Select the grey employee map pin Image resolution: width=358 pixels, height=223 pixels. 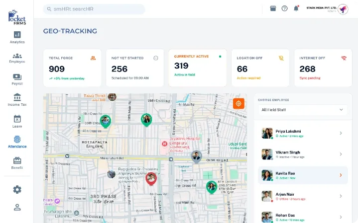click(196, 156)
